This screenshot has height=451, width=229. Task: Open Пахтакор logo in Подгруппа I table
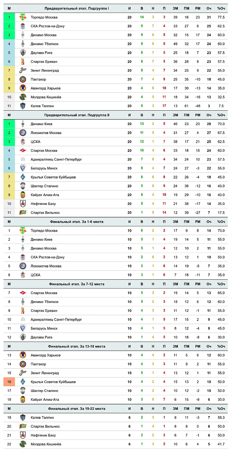[x=23, y=79]
